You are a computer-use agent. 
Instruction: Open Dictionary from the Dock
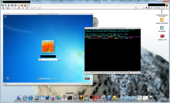pyautogui.click(x=98, y=98)
